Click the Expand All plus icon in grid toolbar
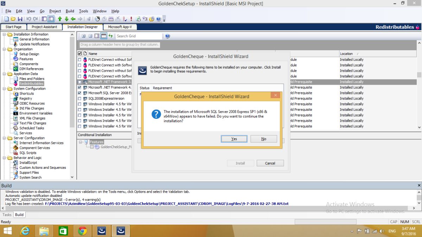422x237 pixels. 84,36
